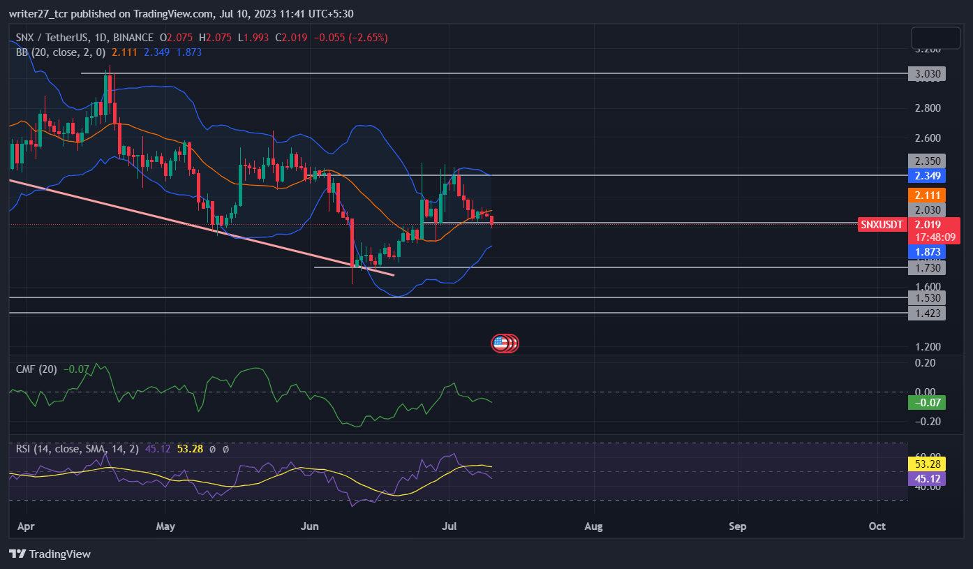Select the pink descending trendline
The height and width of the screenshot is (569, 973).
point(202,228)
